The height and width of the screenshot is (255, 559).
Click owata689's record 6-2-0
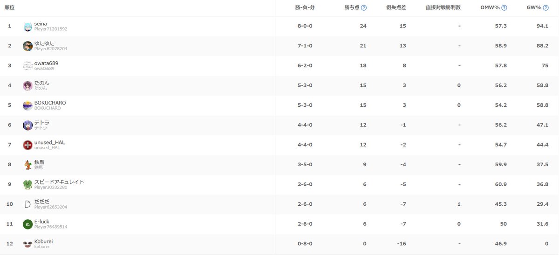305,65
